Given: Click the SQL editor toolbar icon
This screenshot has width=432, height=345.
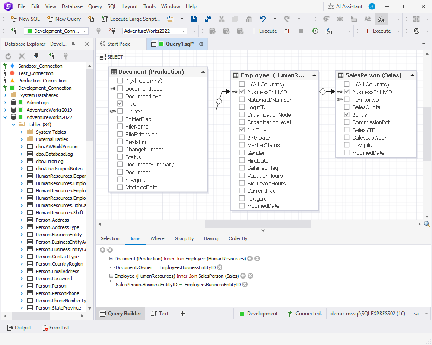Looking at the screenshot, I should 381,19.
